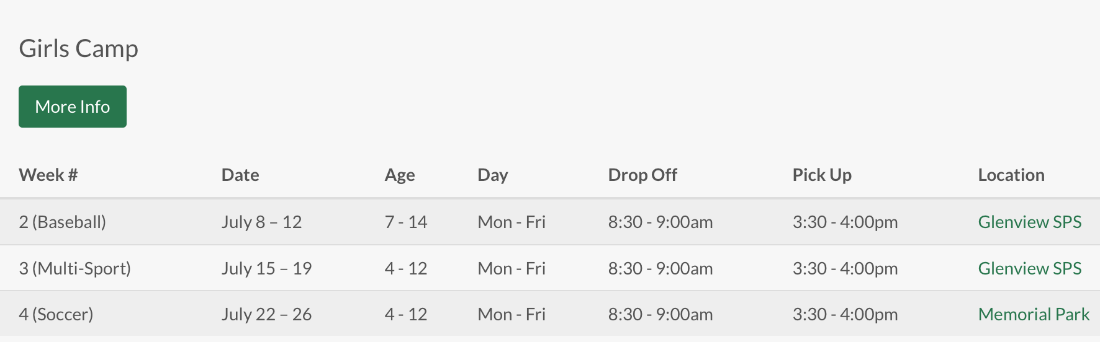Open Glenview SPS link in Multi-Sport row
The image size is (1100, 342).
pyautogui.click(x=1029, y=268)
